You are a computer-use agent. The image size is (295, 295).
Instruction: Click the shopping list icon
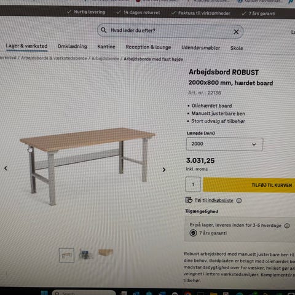point(189,200)
